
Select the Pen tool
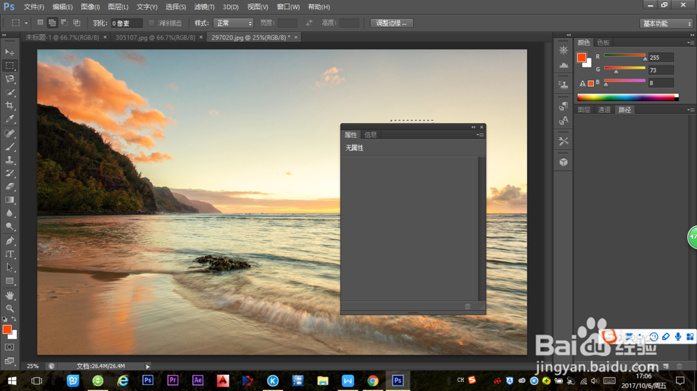9,241
